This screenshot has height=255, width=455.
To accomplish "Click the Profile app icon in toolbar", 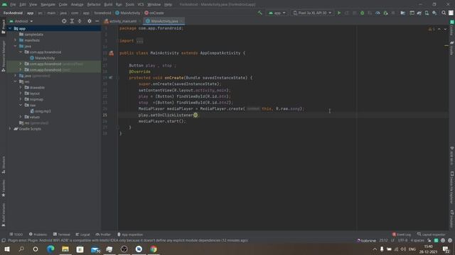I will pos(378,13).
